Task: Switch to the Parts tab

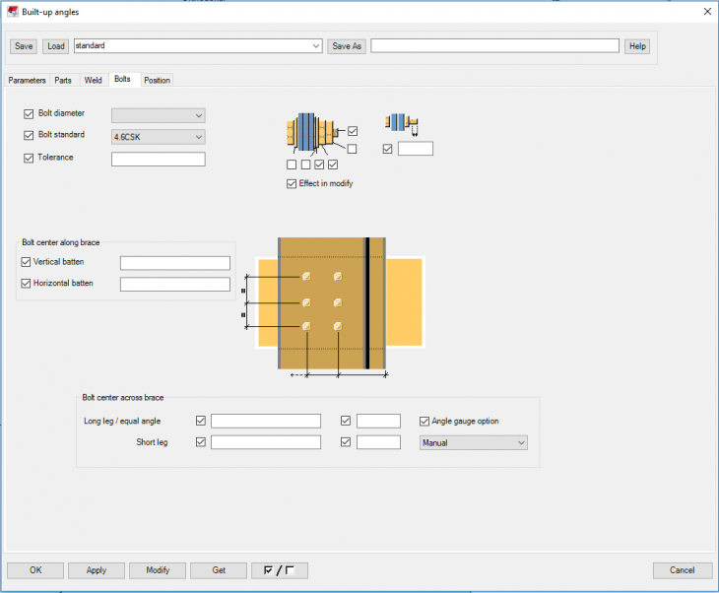Action: (63, 80)
